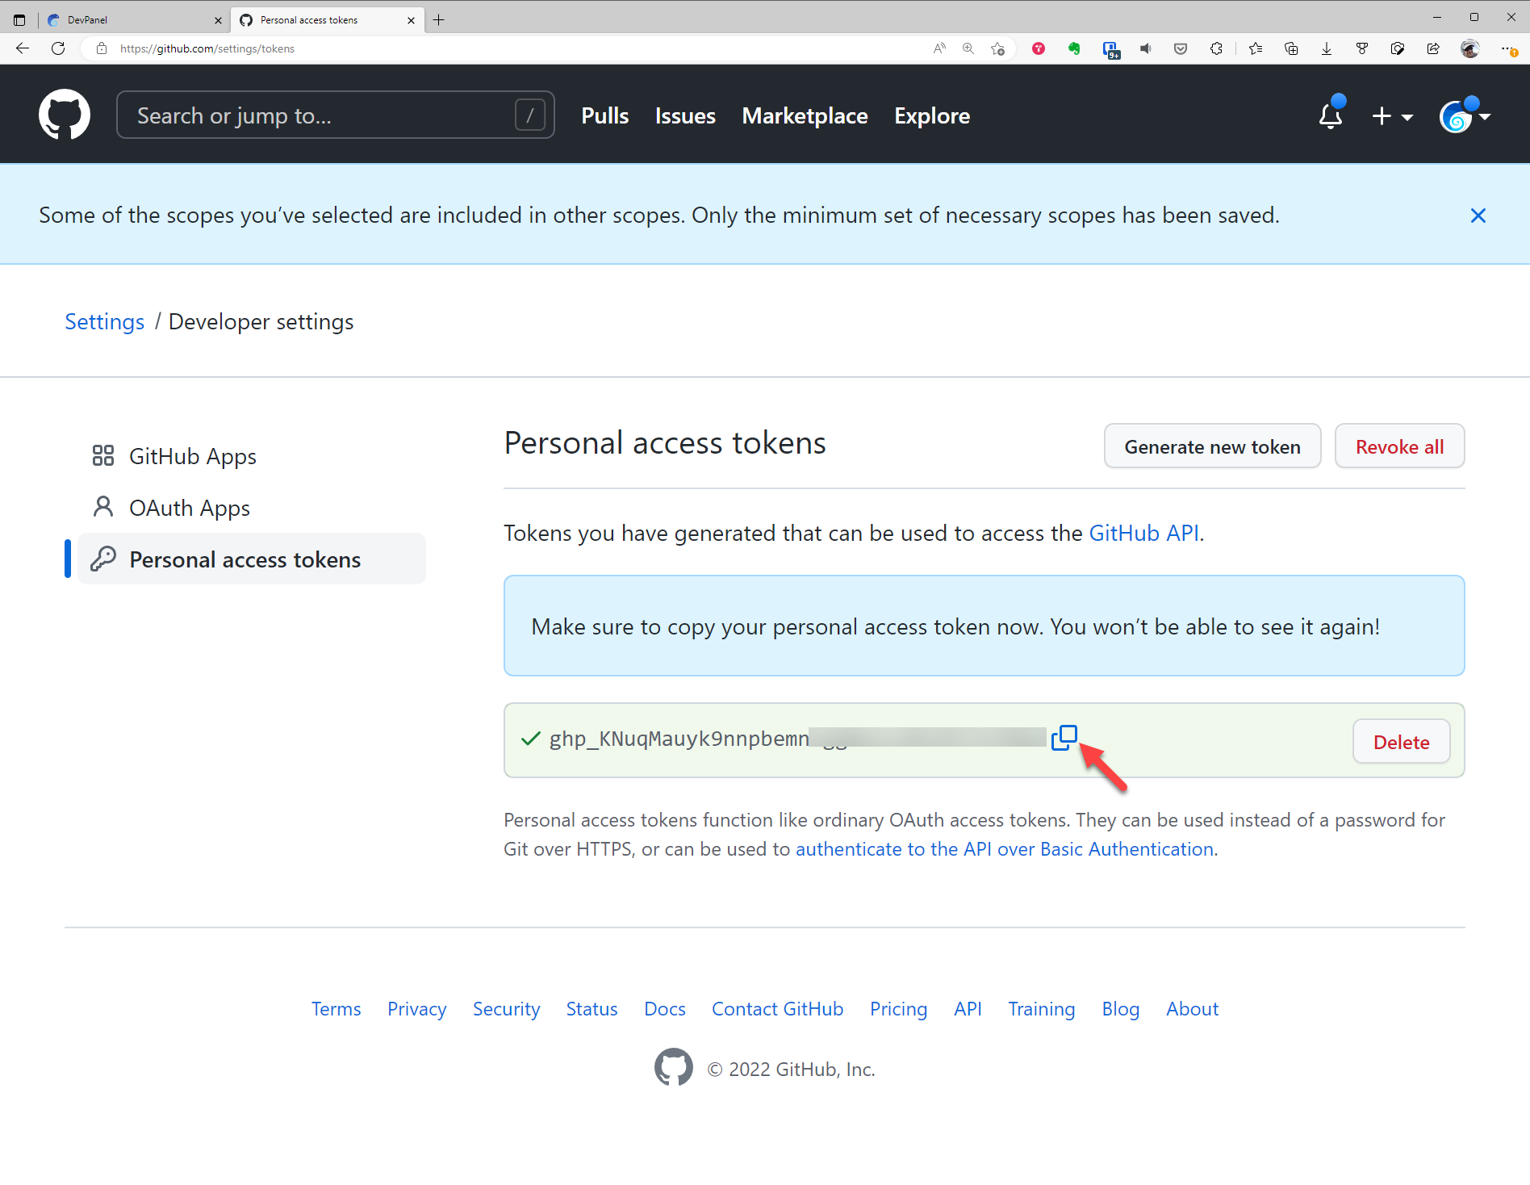Open browser downloads icon
This screenshot has height=1185, width=1530.
1326,48
